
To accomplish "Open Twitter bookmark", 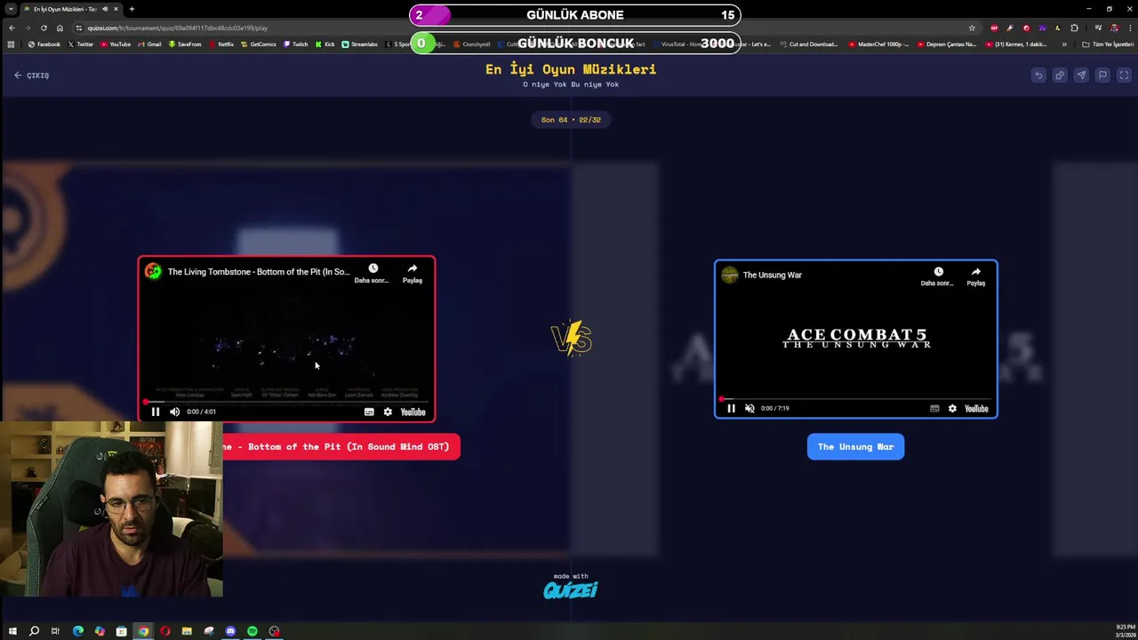I will [81, 44].
